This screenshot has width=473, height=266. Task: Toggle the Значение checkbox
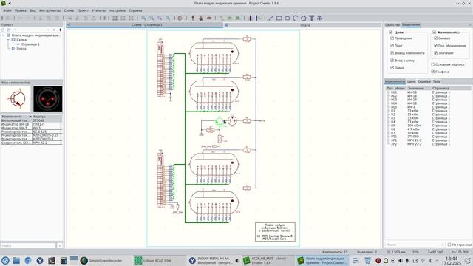tap(435, 53)
